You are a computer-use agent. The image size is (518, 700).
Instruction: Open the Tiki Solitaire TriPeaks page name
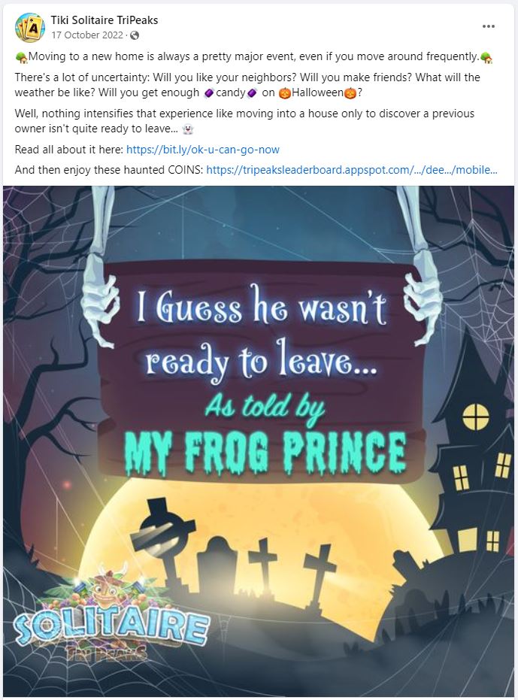104,20
